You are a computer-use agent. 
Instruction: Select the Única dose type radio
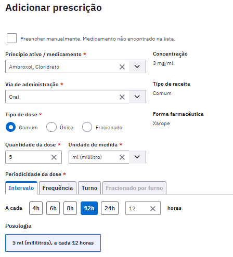[x=51, y=127]
